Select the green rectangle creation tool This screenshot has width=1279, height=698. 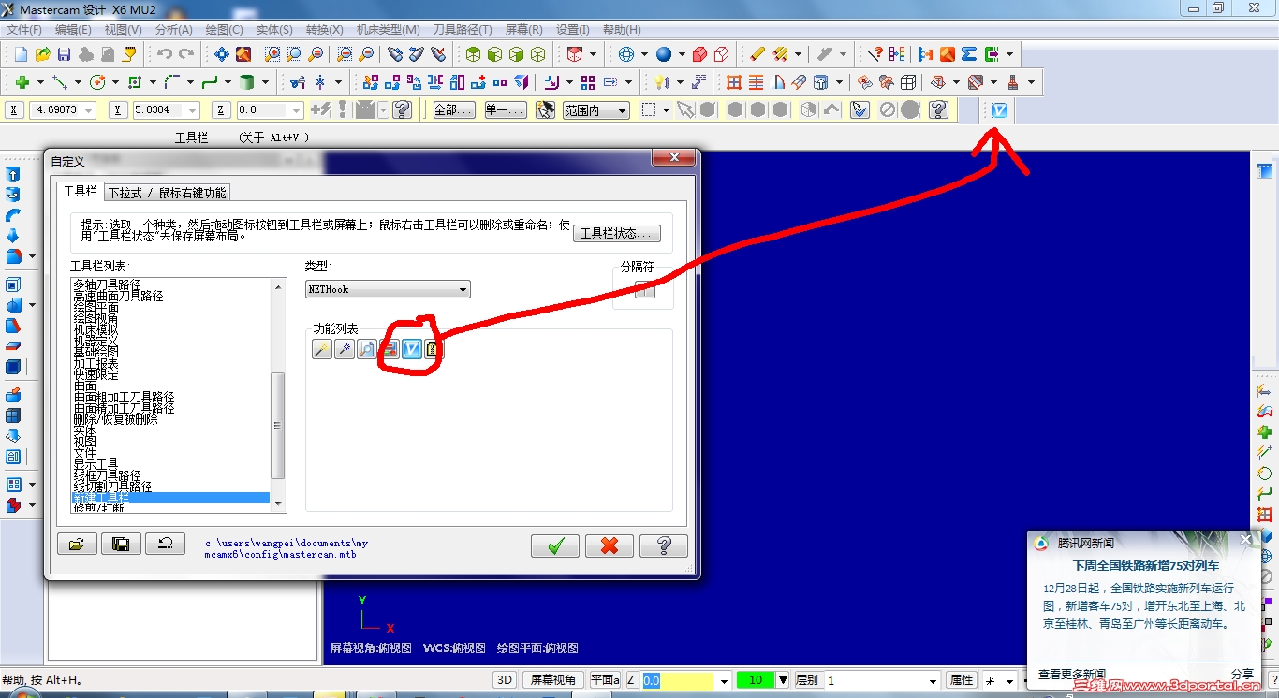click(x=135, y=82)
